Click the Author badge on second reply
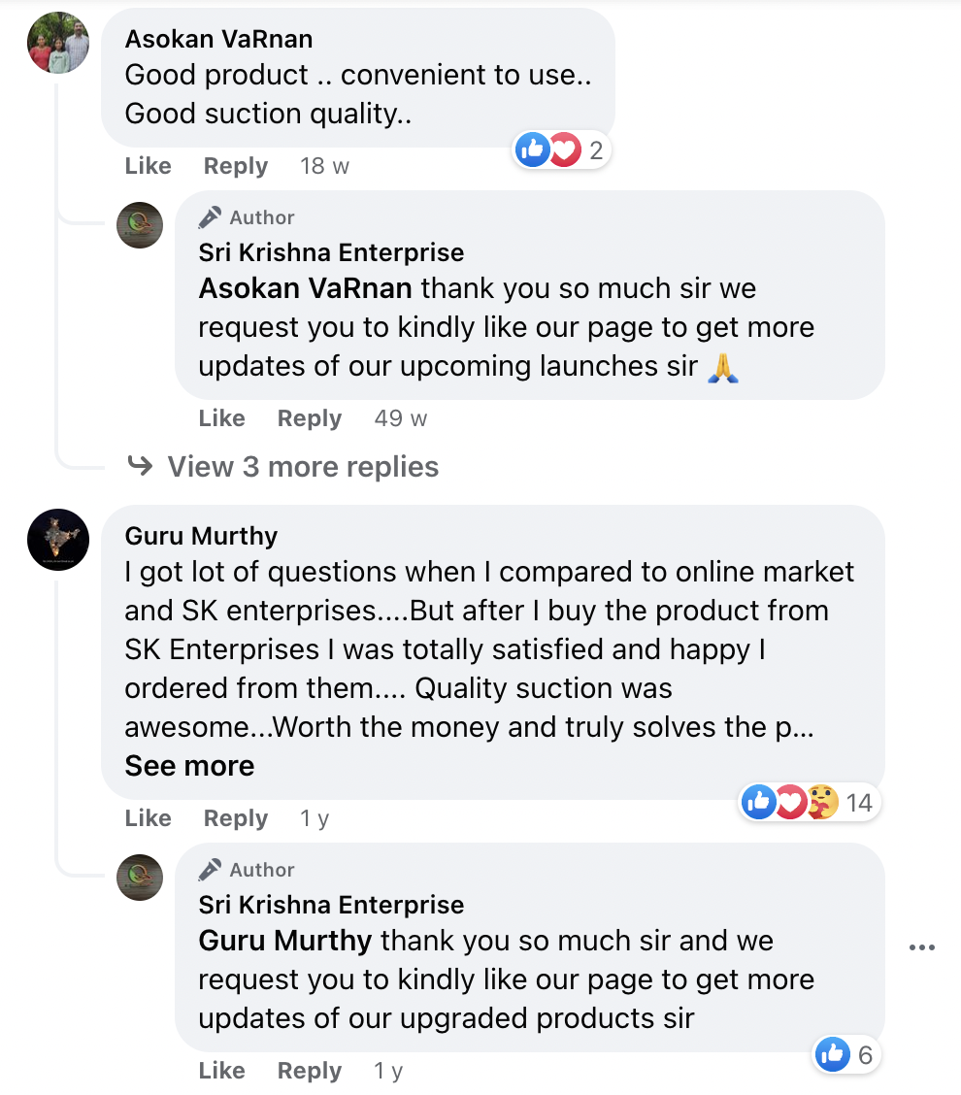 (247, 870)
